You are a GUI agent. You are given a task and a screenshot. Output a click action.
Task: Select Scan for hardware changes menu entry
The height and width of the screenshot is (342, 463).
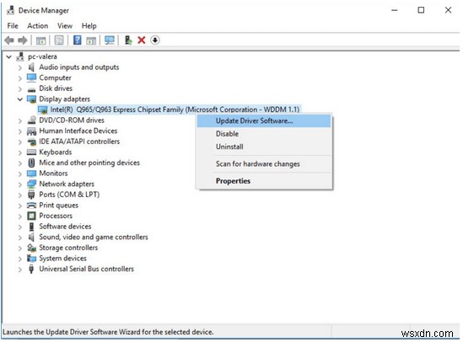(264, 164)
